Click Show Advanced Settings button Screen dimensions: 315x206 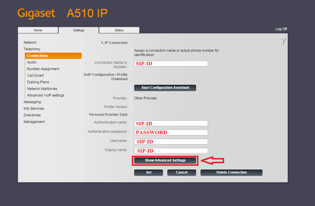[x=165, y=160]
